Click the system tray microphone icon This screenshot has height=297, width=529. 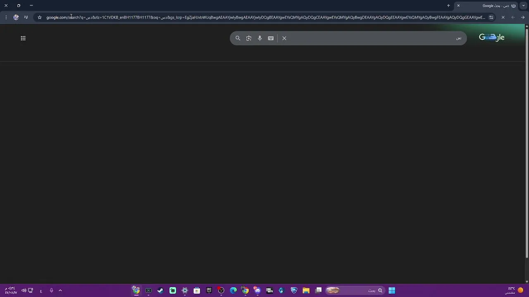51,290
